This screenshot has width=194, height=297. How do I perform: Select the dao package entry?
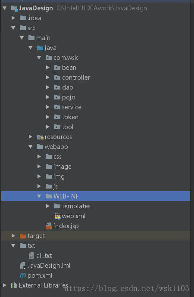(68, 87)
